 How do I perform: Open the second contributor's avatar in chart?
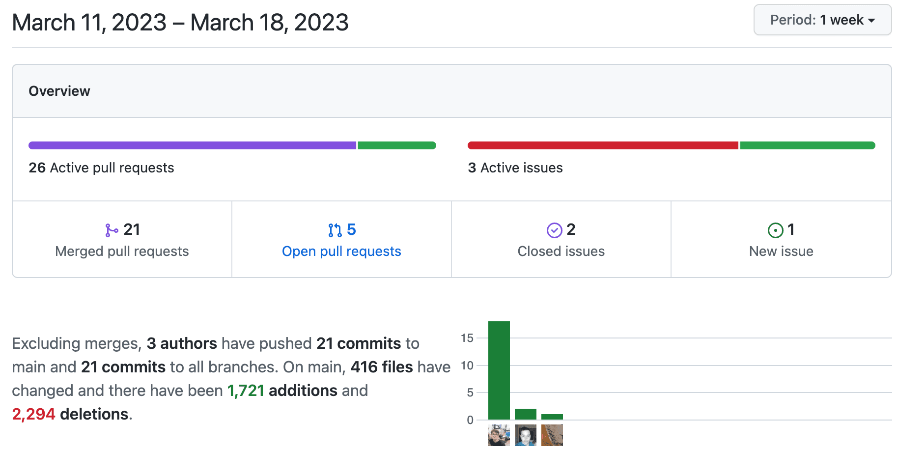click(525, 435)
